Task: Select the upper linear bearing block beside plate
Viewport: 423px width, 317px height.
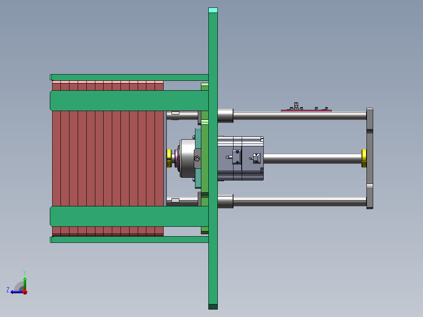Action: click(x=225, y=115)
